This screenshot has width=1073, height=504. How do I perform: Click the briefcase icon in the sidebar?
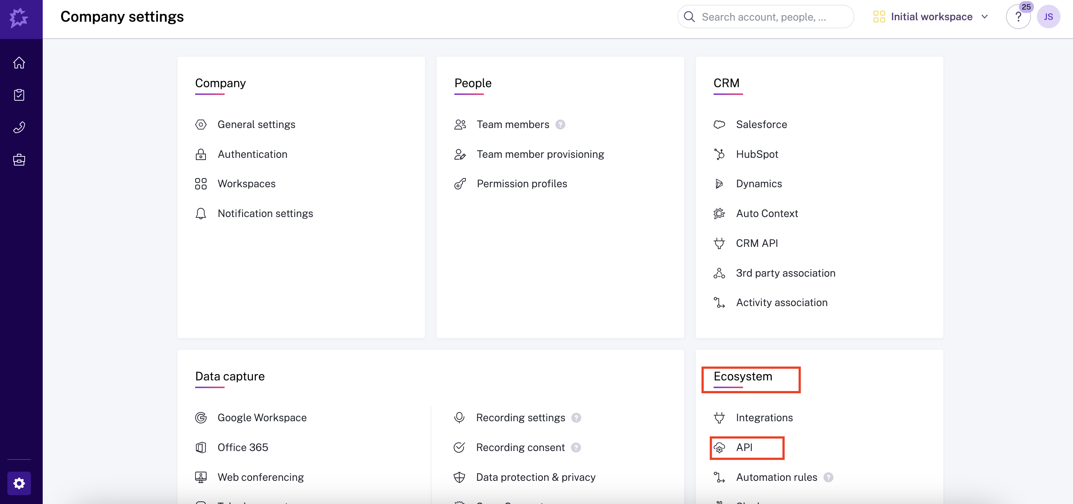pyautogui.click(x=19, y=159)
